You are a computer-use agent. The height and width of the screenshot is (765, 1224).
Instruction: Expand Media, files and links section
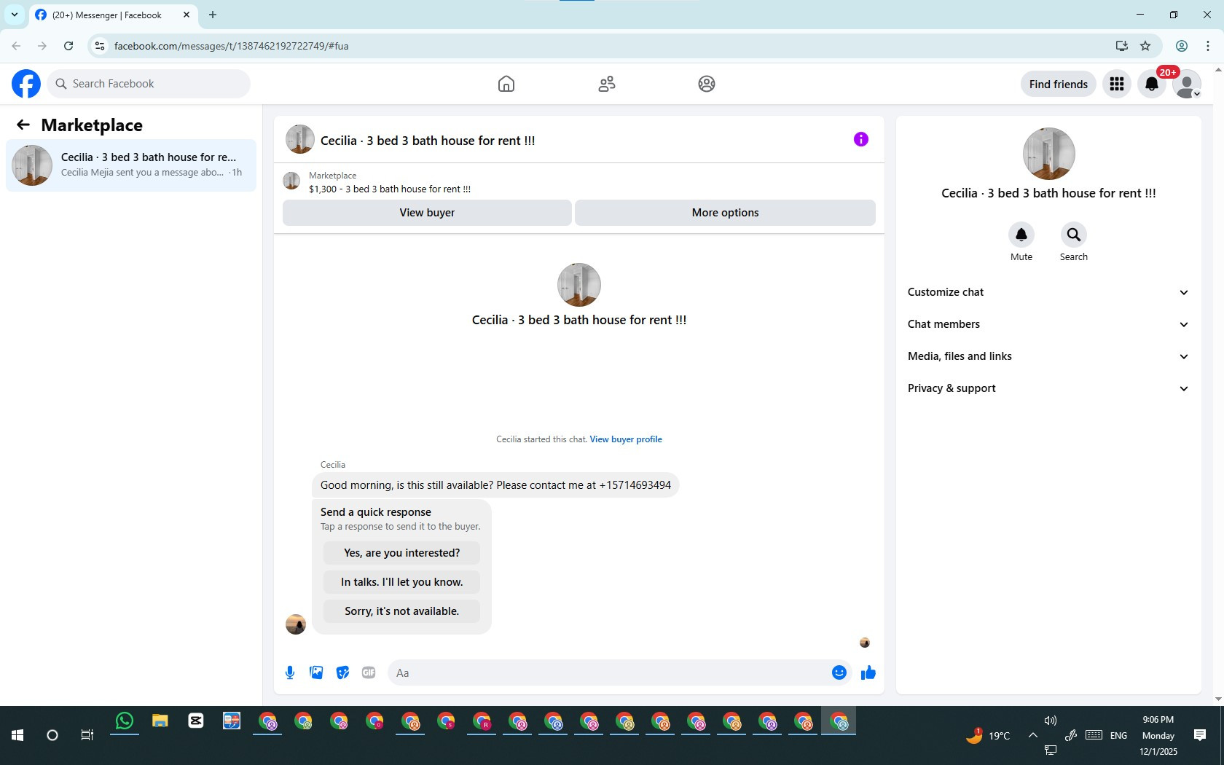click(1048, 356)
